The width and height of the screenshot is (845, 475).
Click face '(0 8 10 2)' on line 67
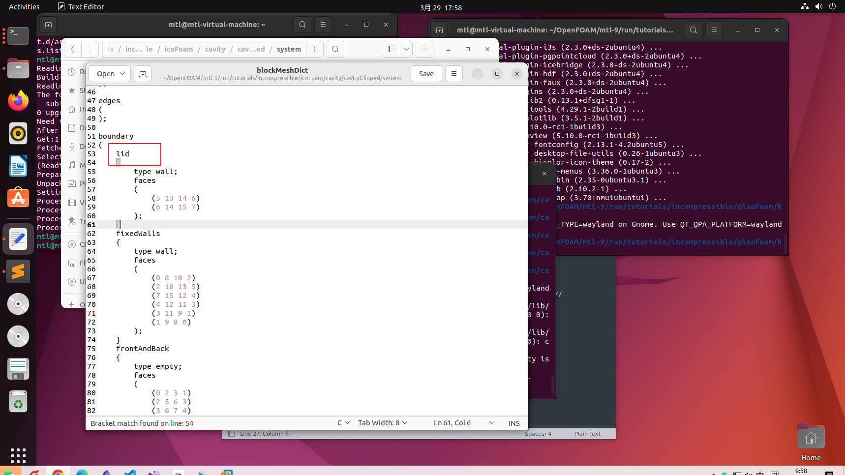tap(174, 278)
